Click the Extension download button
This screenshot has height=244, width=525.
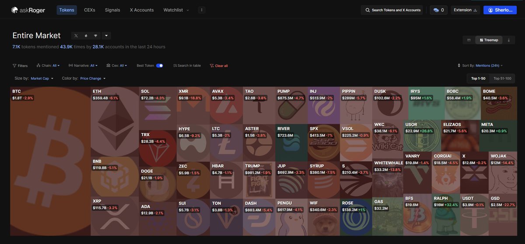pyautogui.click(x=465, y=10)
